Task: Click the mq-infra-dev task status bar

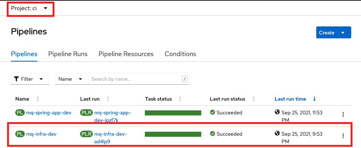Action: pyautogui.click(x=173, y=134)
